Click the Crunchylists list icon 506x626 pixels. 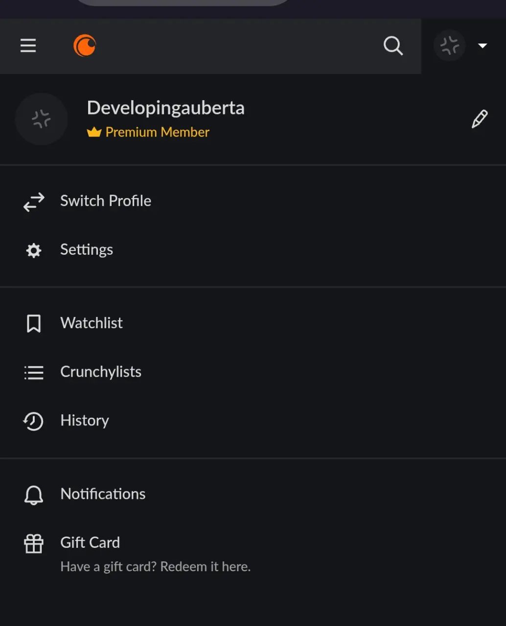point(34,373)
